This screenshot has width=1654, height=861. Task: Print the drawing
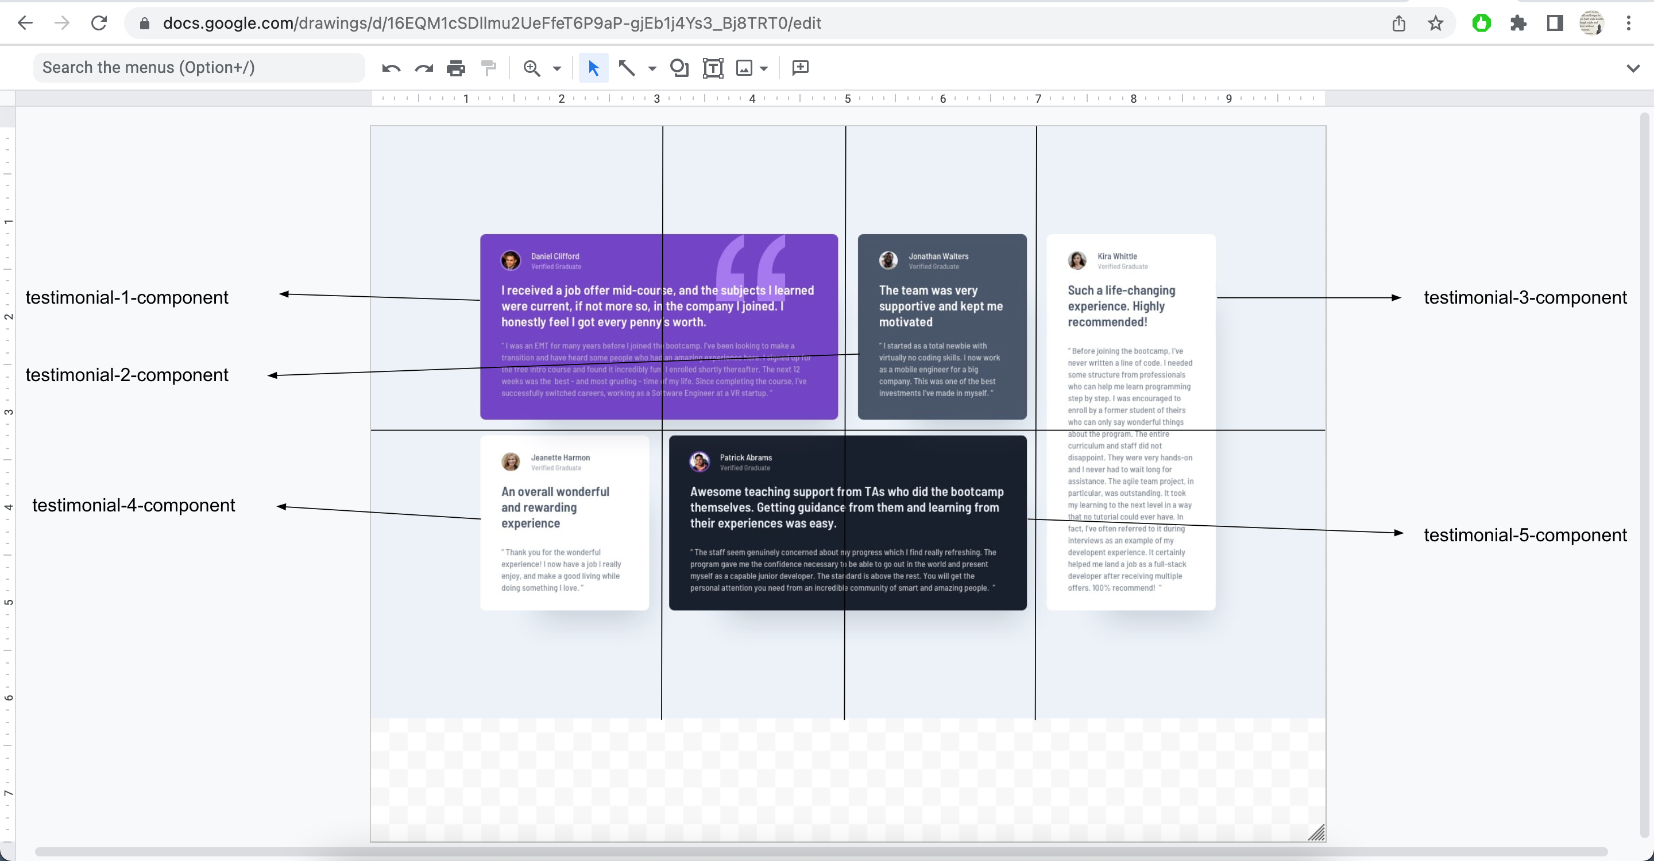[456, 68]
